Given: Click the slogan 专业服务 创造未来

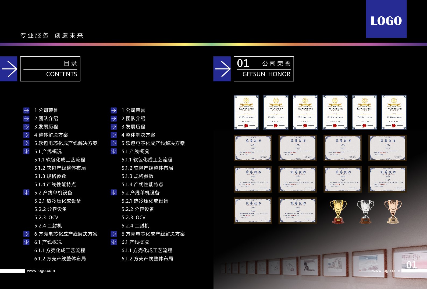Looking at the screenshot, I should (52, 35).
